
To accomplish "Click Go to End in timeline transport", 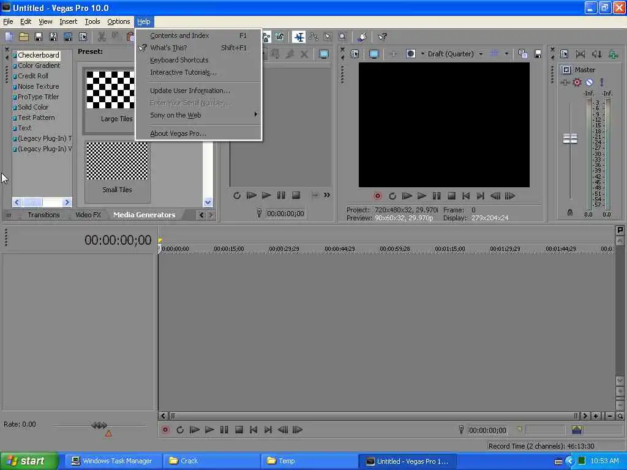I will (x=268, y=430).
